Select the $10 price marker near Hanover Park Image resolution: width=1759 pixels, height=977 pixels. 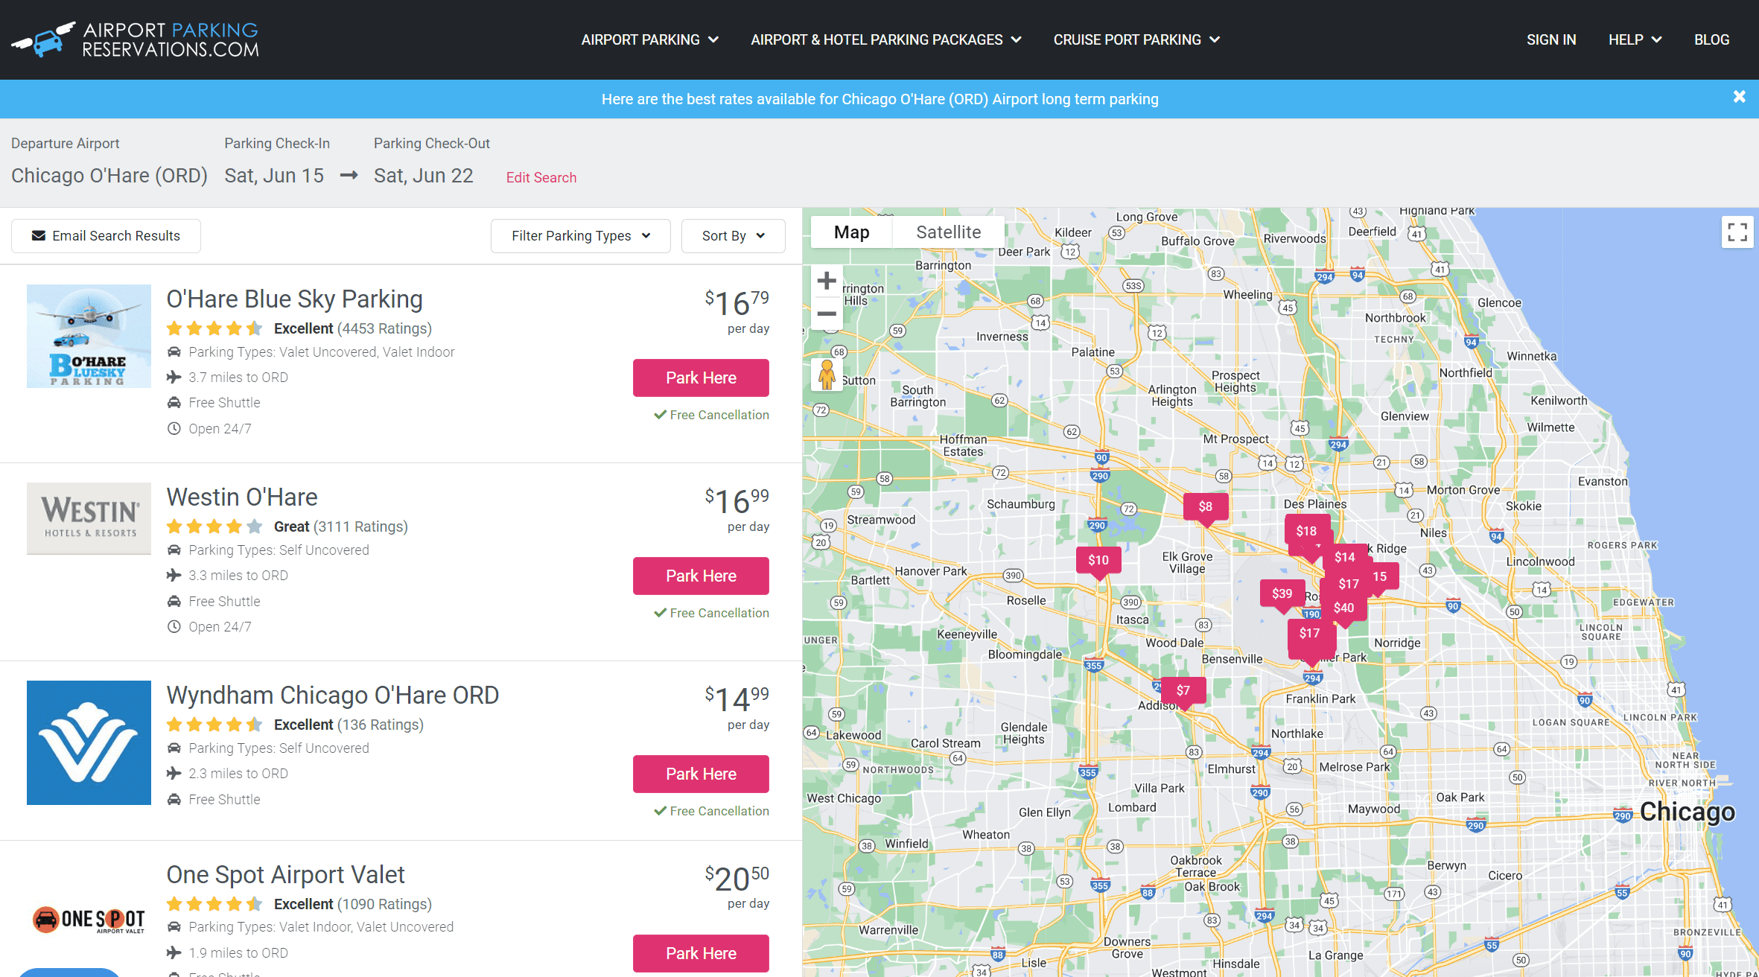(1098, 559)
